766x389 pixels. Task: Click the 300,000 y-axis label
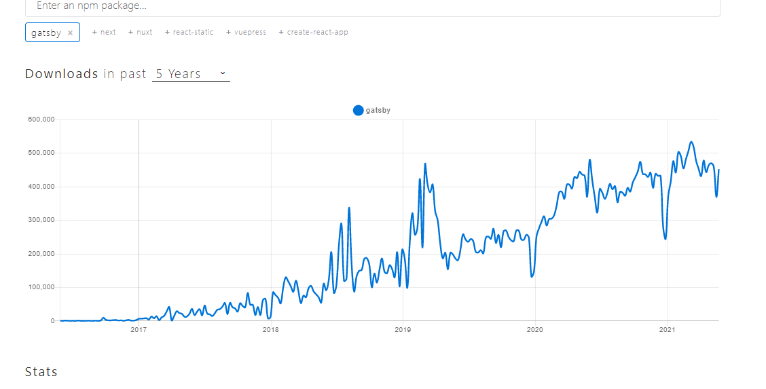41,220
